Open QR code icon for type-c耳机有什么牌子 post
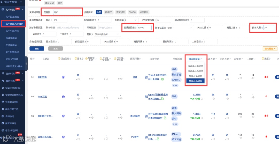Screen dimensions: 279x144 click(146, 97)
